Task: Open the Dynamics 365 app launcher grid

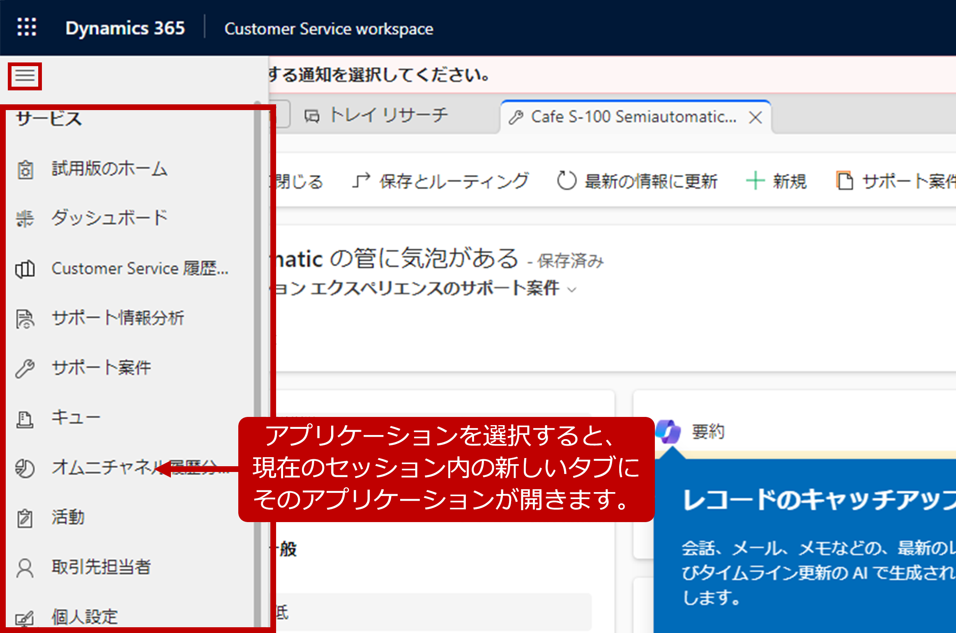Action: (27, 28)
